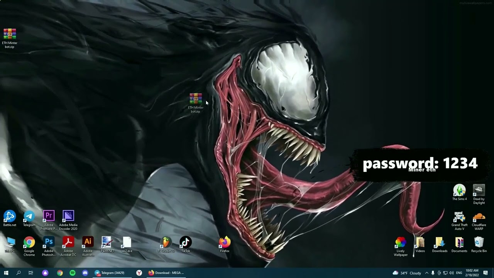Select the Downloads folder shortcut on desktop

[440, 245]
